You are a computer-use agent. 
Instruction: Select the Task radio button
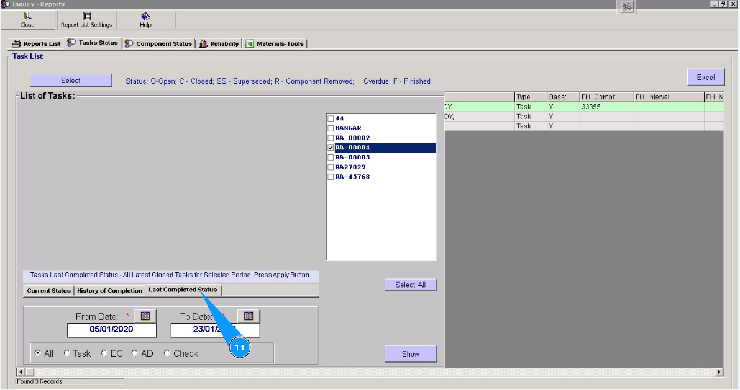click(x=66, y=353)
